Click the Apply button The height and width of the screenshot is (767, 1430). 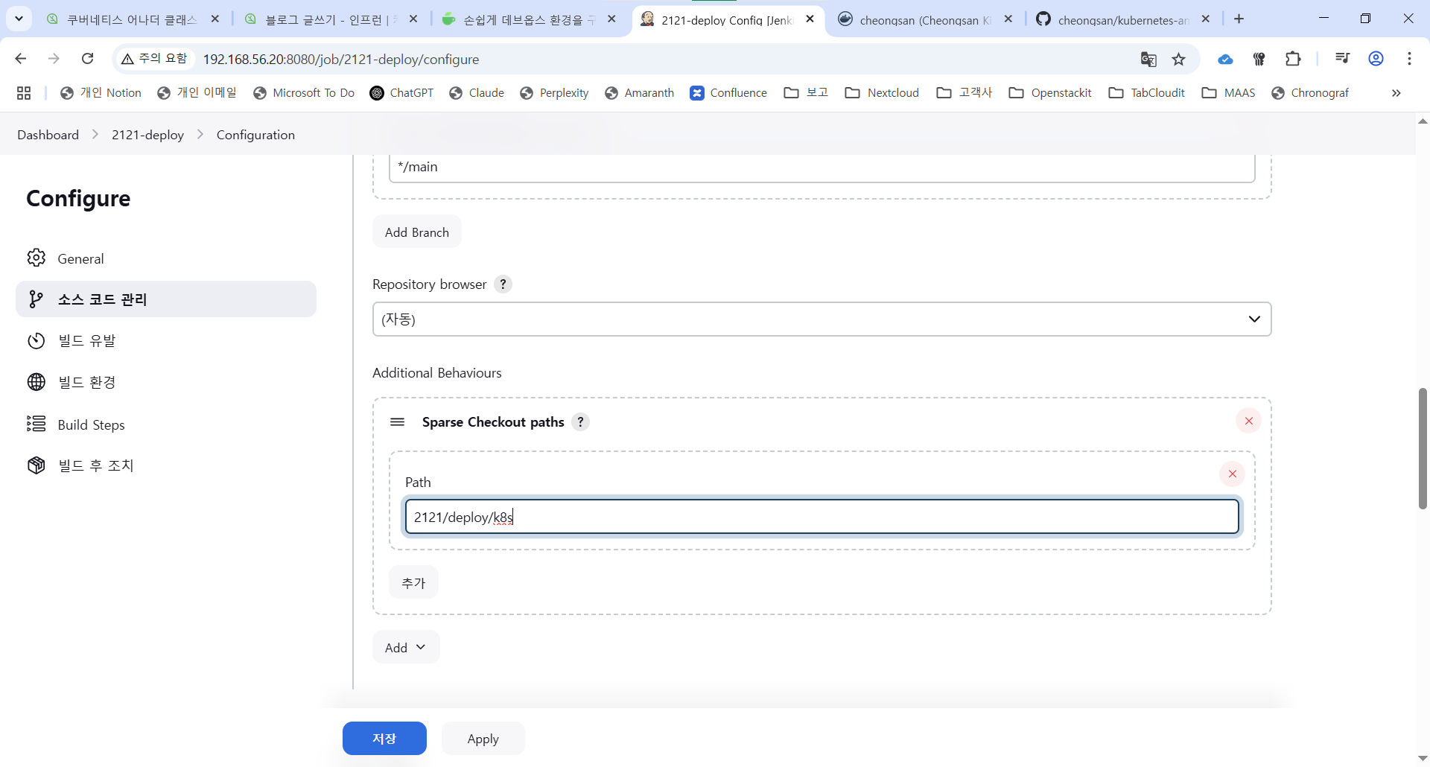(483, 738)
